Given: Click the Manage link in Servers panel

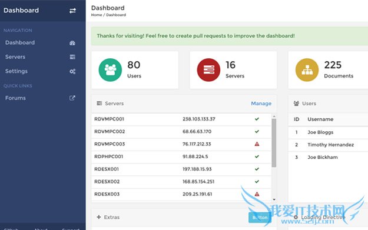Looking at the screenshot, I should [261, 104].
